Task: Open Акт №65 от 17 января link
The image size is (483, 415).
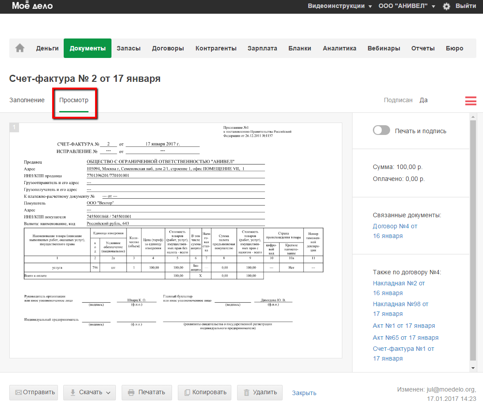Action: point(406,338)
